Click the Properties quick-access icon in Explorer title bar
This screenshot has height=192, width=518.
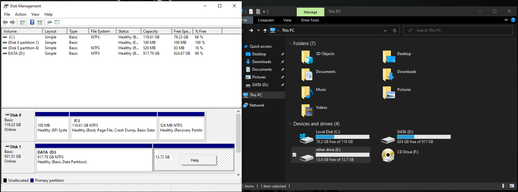(x=251, y=12)
